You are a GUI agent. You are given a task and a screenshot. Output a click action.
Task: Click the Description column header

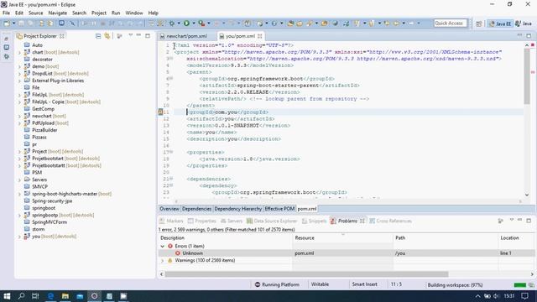coord(226,237)
